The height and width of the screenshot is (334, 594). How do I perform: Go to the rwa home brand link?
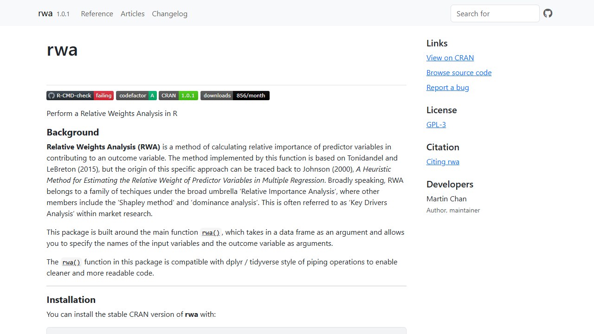[x=45, y=13]
